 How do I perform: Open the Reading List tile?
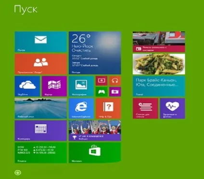[145, 109]
